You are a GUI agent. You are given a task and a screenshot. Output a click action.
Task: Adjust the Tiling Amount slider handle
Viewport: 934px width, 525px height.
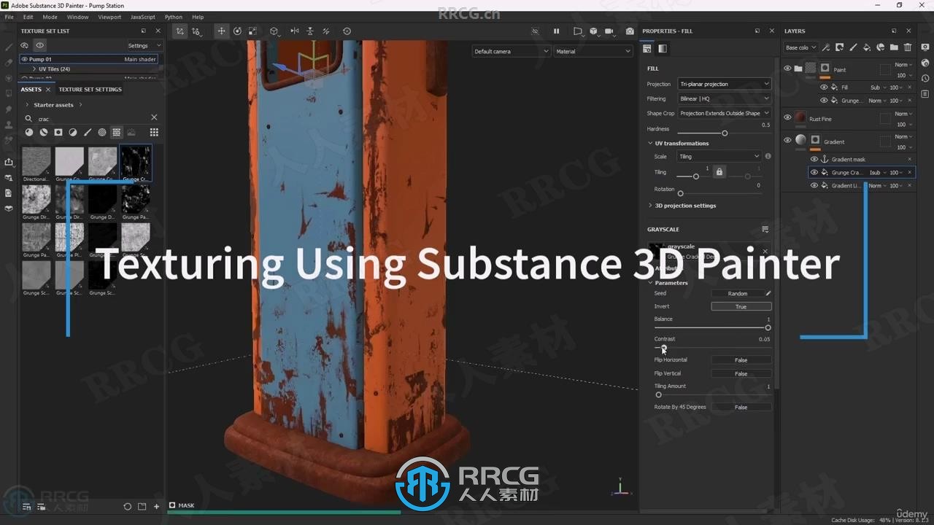tap(658, 395)
